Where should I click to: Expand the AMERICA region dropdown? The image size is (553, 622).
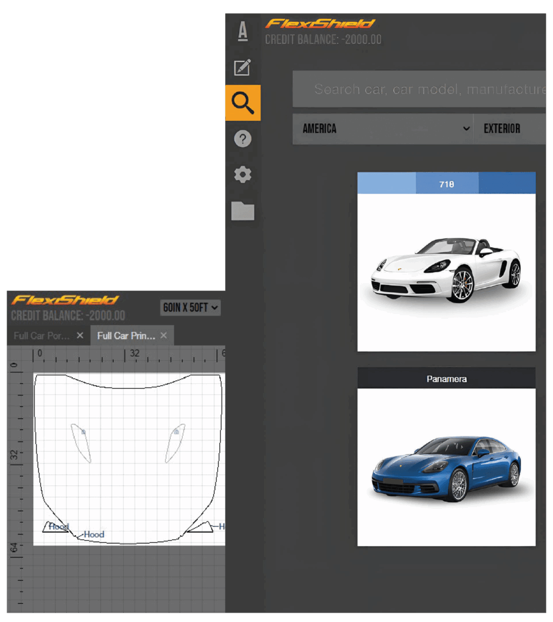pyautogui.click(x=383, y=129)
